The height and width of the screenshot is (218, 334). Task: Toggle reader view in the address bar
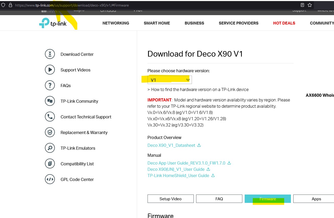click(x=302, y=5)
